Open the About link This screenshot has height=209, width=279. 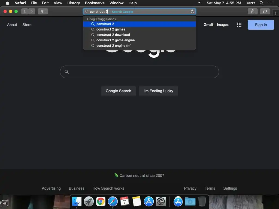pyautogui.click(x=12, y=25)
